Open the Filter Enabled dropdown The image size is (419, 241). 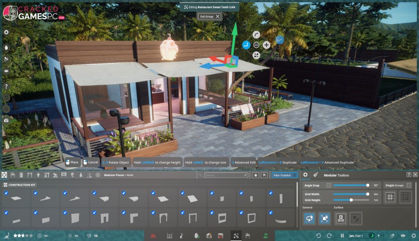(x=285, y=175)
